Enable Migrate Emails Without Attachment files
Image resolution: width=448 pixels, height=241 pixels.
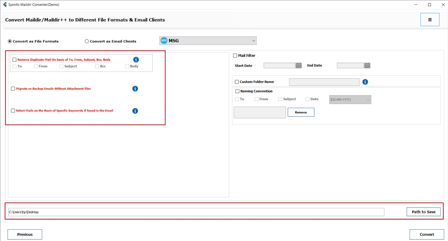click(x=13, y=89)
